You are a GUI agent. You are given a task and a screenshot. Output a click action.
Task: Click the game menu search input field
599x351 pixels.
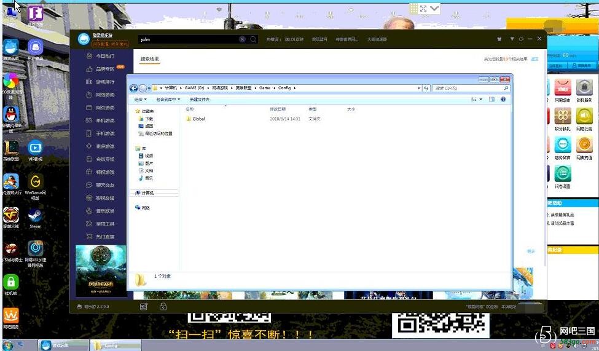coord(189,39)
